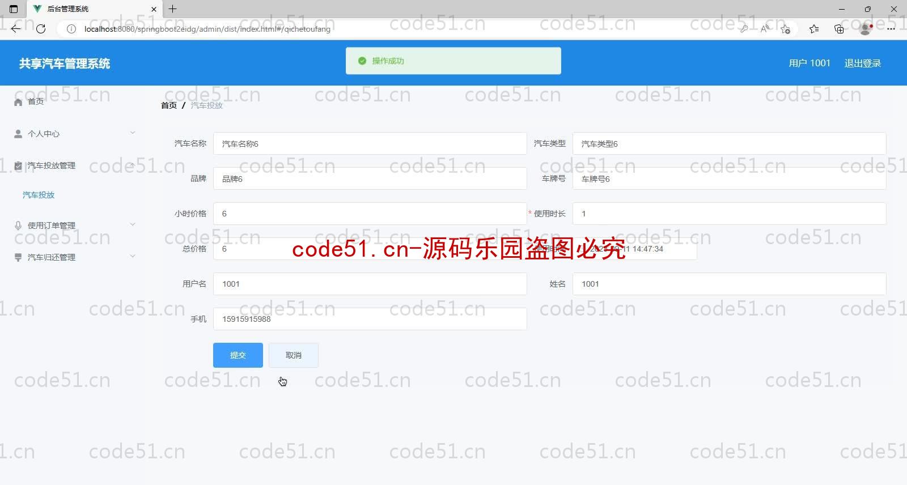Click the 共享汽车管理系统 title
Image resolution: width=907 pixels, height=485 pixels.
click(65, 63)
